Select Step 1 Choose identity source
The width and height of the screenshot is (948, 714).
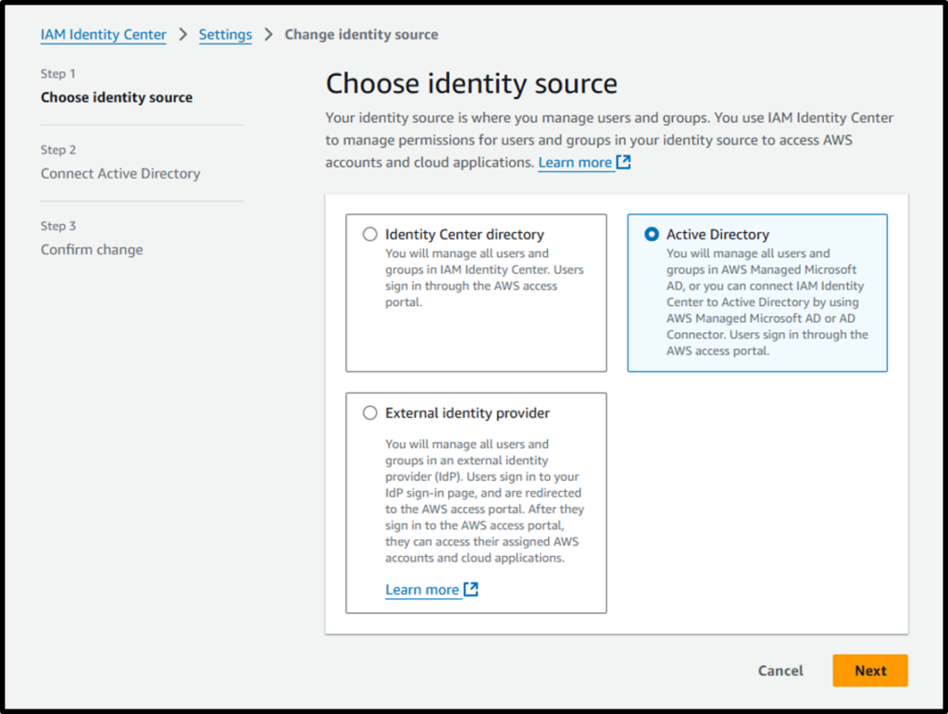116,96
